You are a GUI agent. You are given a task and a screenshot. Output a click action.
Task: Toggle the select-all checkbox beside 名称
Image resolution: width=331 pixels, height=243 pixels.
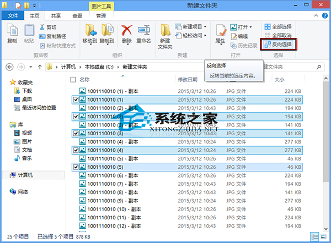pos(73,80)
